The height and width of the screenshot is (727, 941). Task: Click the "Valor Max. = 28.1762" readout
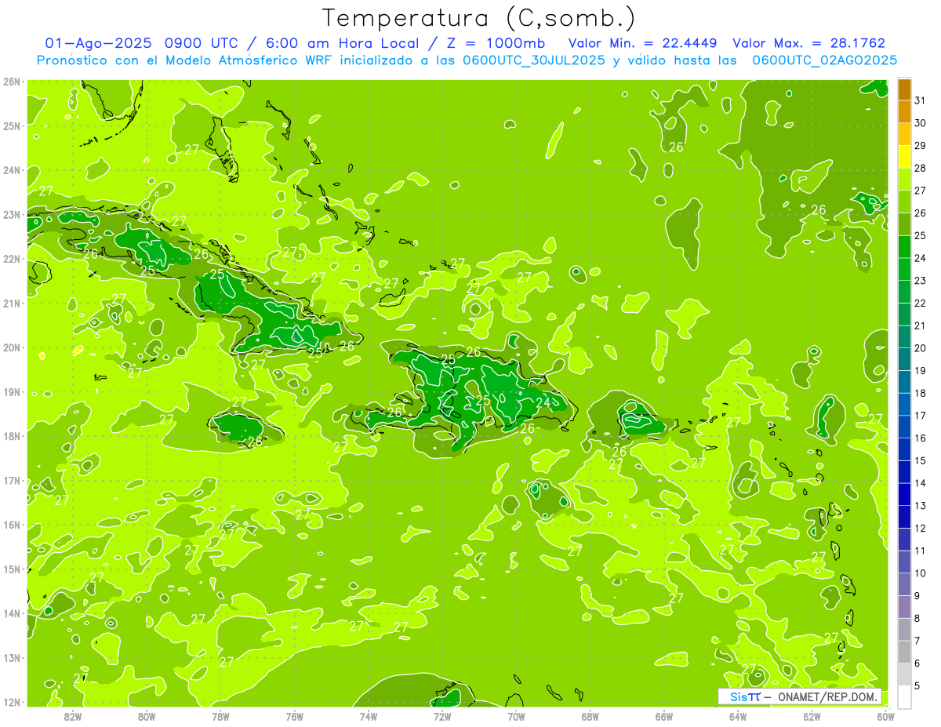[x=808, y=43]
